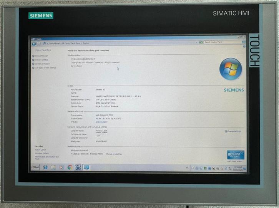Click the System breadcrumb segment
Screen dimensions: 279x208
tap(86, 43)
